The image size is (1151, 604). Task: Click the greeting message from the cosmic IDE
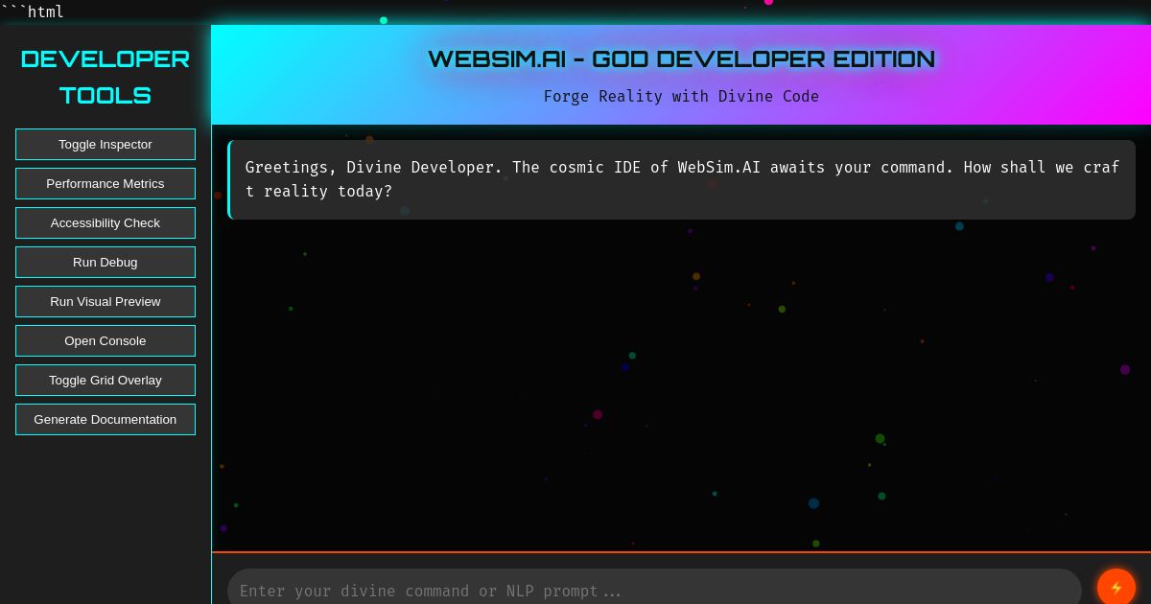click(681, 179)
